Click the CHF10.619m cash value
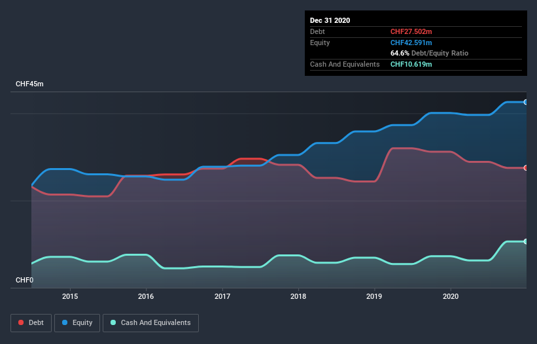Viewport: 537px width, 344px height. click(x=411, y=64)
